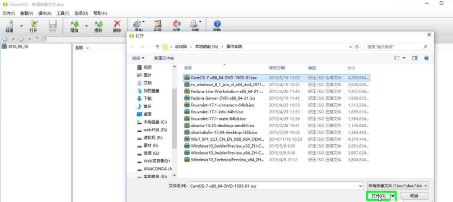Image resolution: width=453 pixels, height=202 pixels.
Task: Expand the address bar history dropdown
Action: click(x=350, y=47)
